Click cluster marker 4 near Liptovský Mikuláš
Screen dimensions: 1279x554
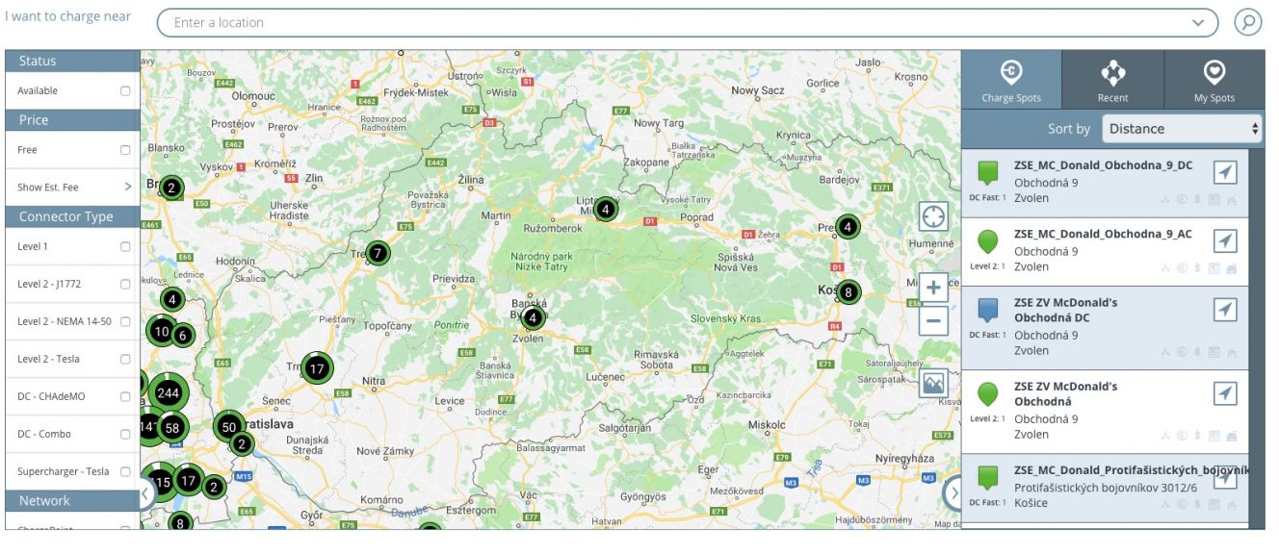(x=605, y=208)
